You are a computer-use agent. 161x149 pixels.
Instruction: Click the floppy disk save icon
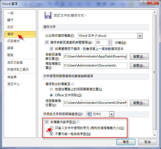(x=48, y=15)
